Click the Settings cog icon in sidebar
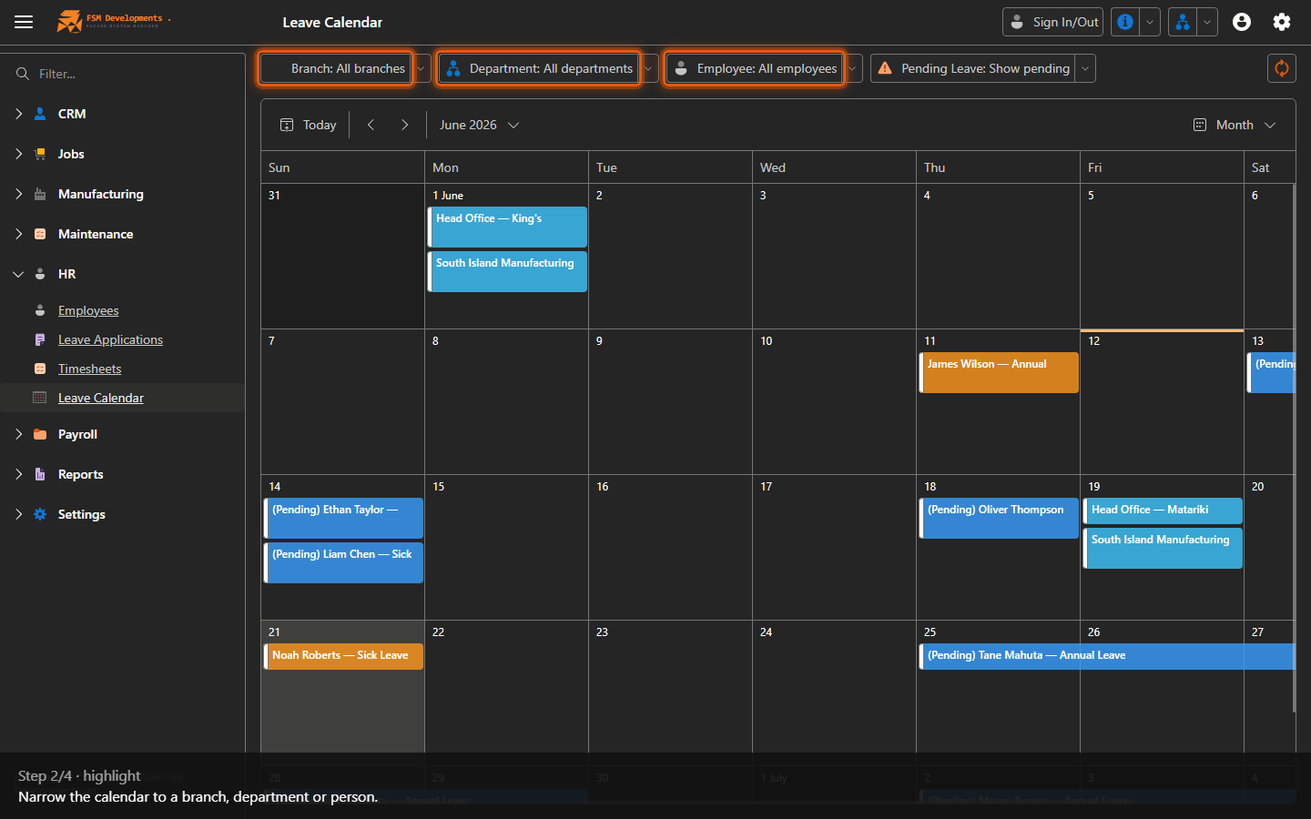1311x819 pixels. (x=40, y=514)
